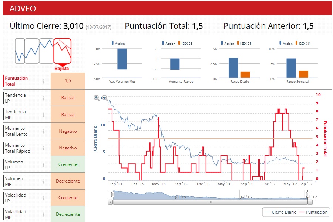Image resolution: width=333 pixels, height=222 pixels.
Task: Click the date (18/07/2017)
Action: [98, 27]
